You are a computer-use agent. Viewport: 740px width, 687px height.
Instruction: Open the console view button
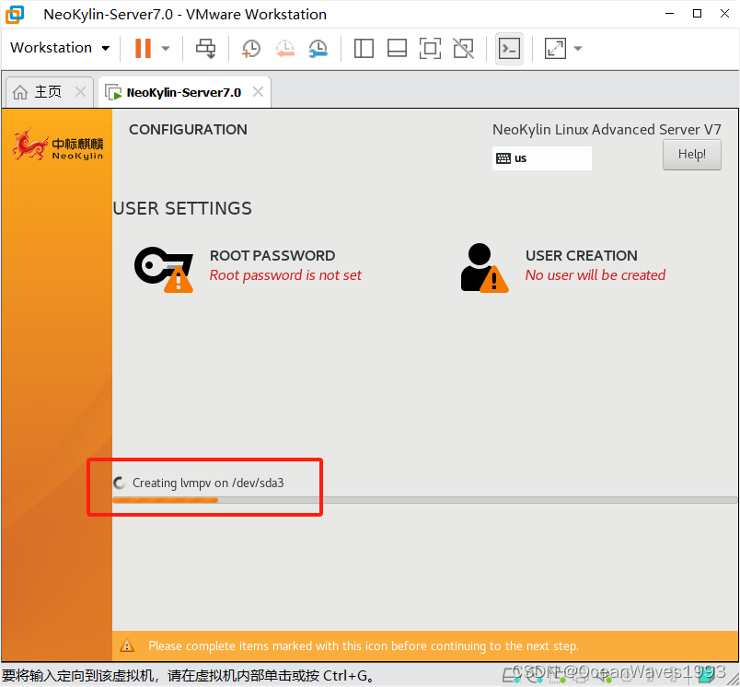pos(509,48)
